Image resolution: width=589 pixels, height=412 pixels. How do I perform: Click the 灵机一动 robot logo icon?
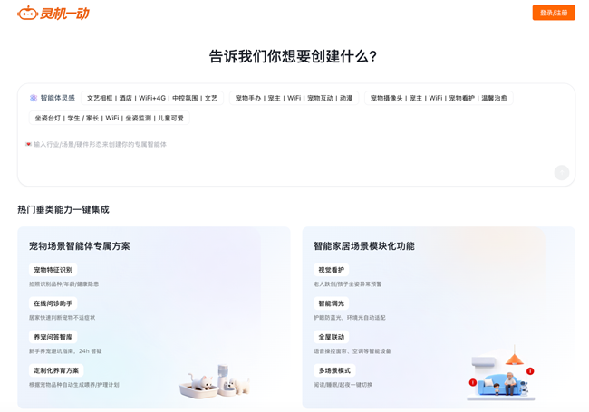point(27,13)
